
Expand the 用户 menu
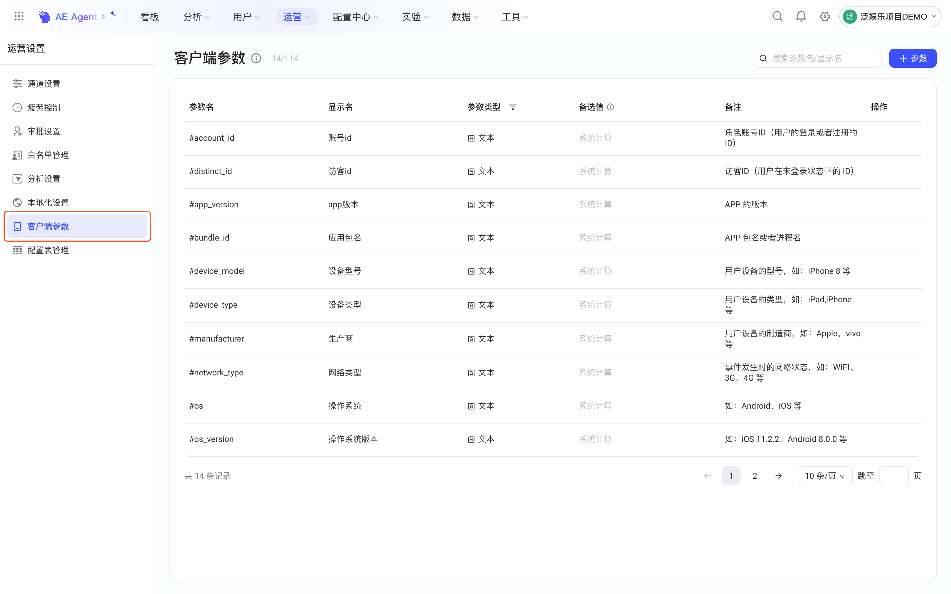246,17
